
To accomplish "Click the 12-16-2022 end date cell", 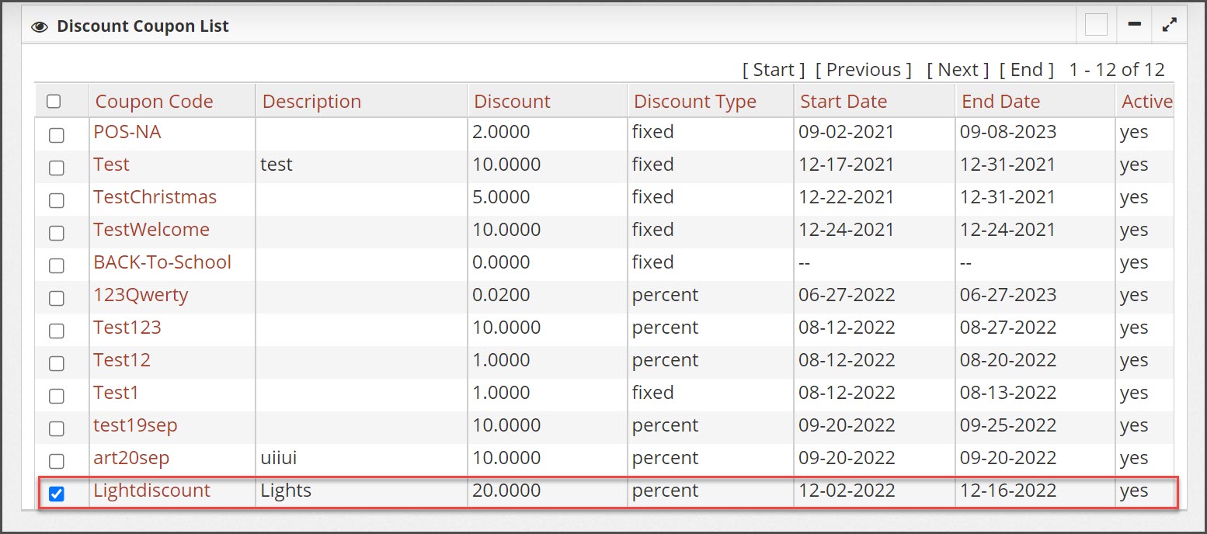I will click(1008, 491).
